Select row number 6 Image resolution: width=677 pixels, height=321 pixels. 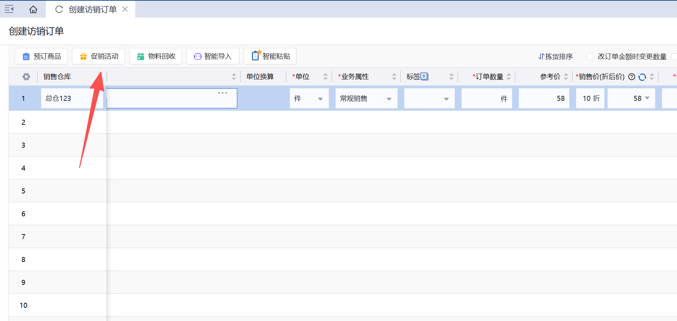pyautogui.click(x=23, y=214)
